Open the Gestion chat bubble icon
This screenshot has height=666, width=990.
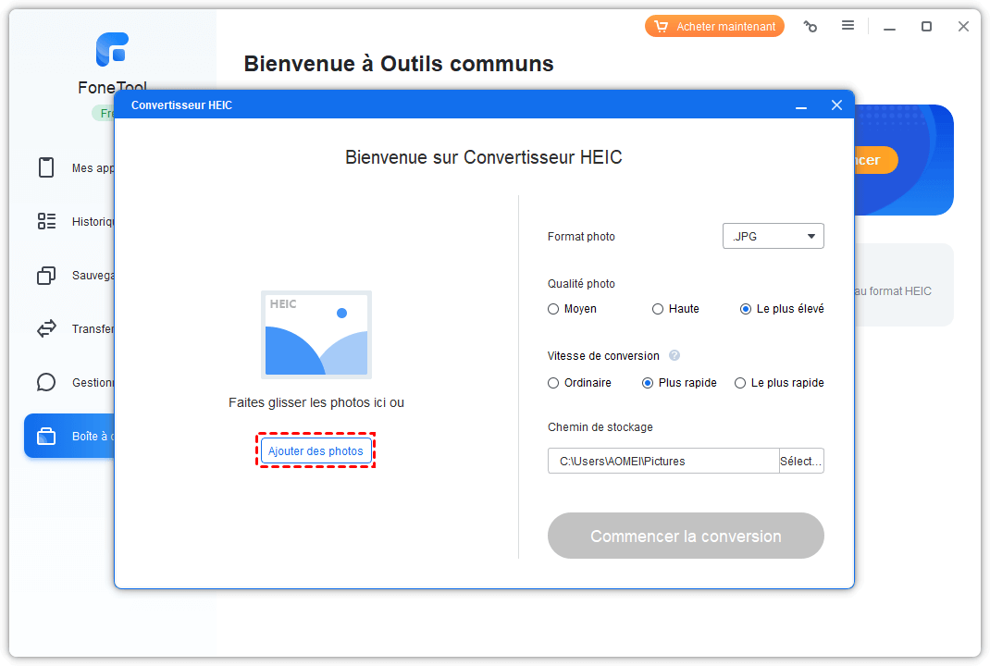[46, 382]
